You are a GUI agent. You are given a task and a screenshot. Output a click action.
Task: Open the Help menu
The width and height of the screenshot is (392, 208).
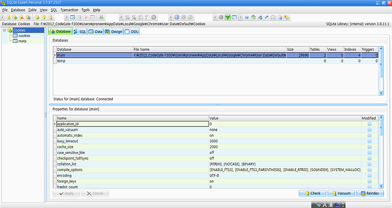coord(97,10)
